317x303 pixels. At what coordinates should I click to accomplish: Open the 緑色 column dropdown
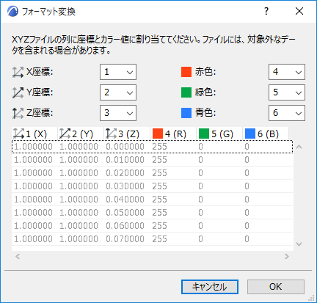(x=287, y=92)
